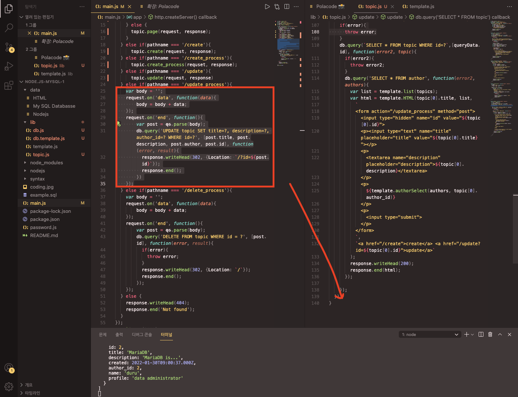Open coding.jpg image file
The height and width of the screenshot is (397, 518).
click(54, 187)
